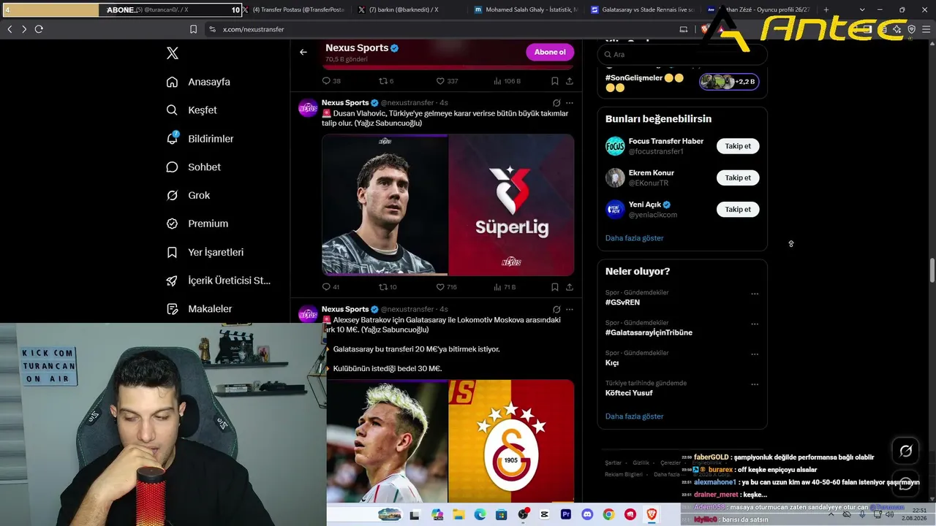Screen dimensions: 936x526
Task: Follow Focus Transfer Haber
Action: tap(738, 146)
